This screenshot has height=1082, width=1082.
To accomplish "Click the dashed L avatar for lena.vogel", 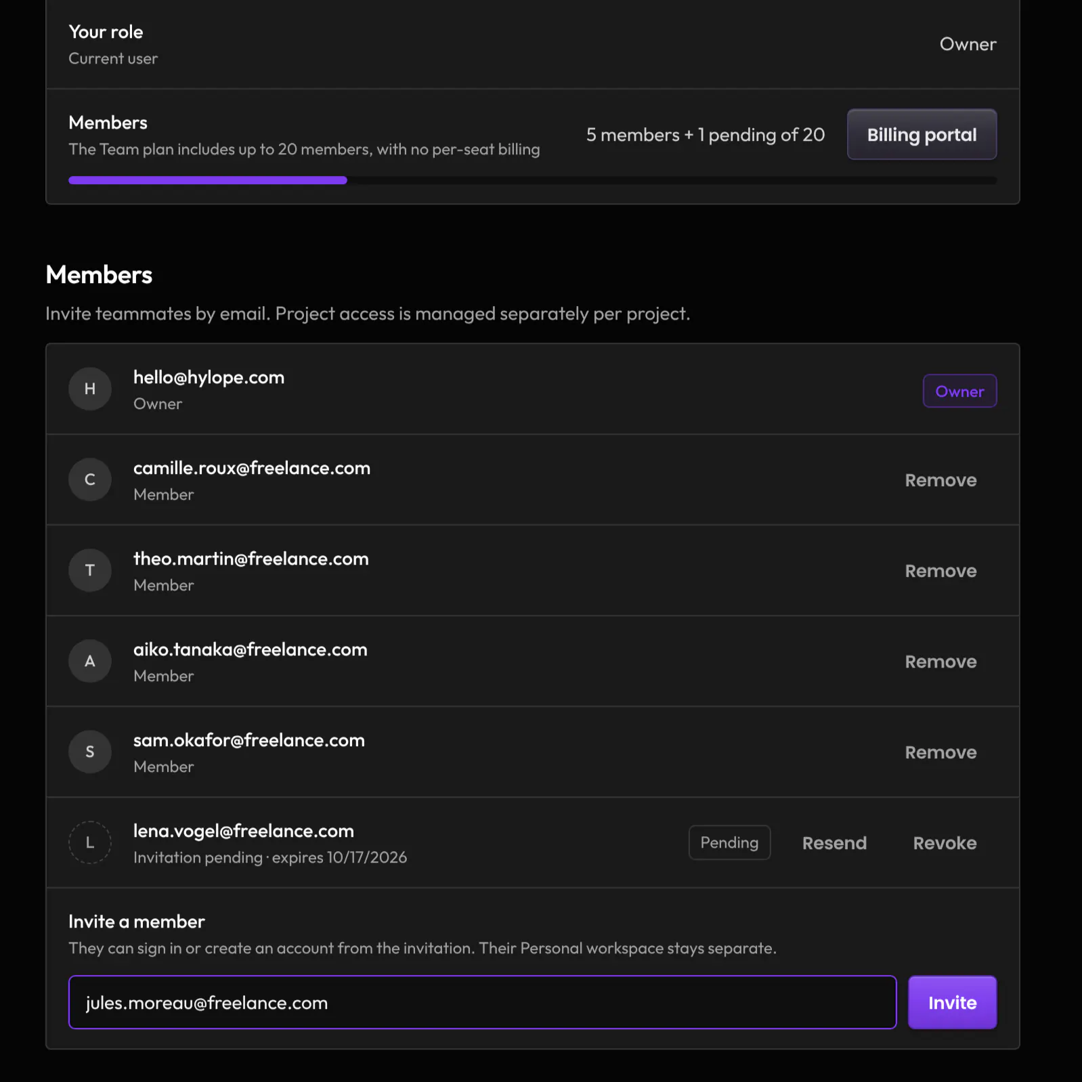I will tap(90, 842).
